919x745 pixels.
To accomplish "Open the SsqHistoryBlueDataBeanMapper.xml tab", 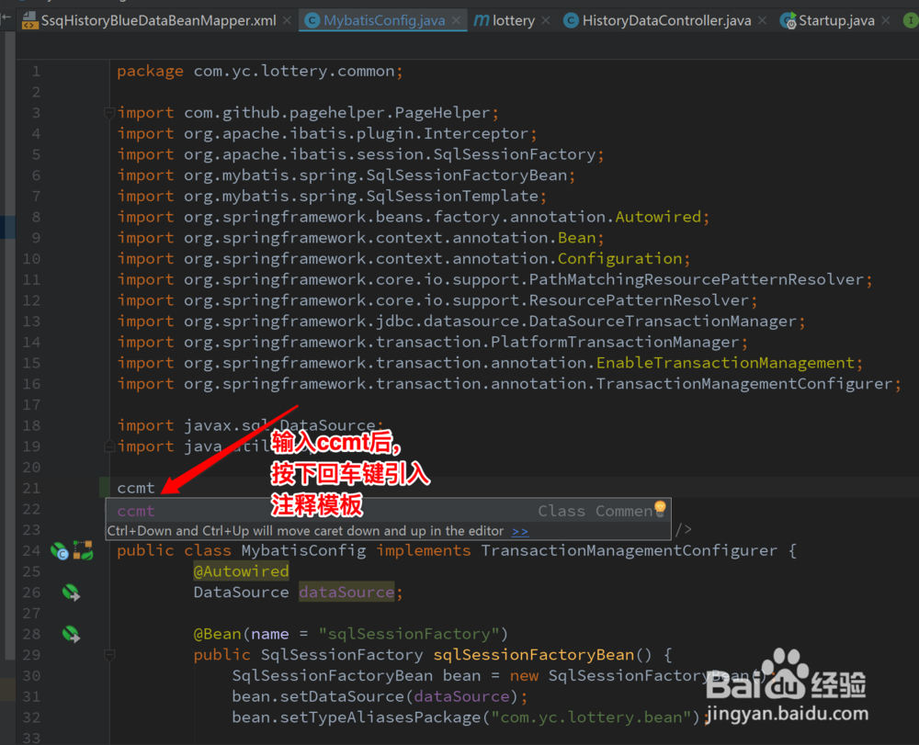I will [x=152, y=19].
